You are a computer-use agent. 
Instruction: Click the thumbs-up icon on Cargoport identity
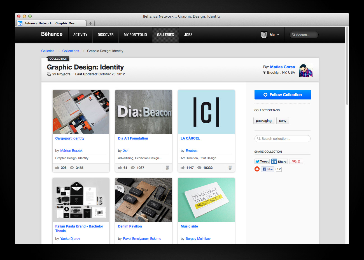pos(57,168)
